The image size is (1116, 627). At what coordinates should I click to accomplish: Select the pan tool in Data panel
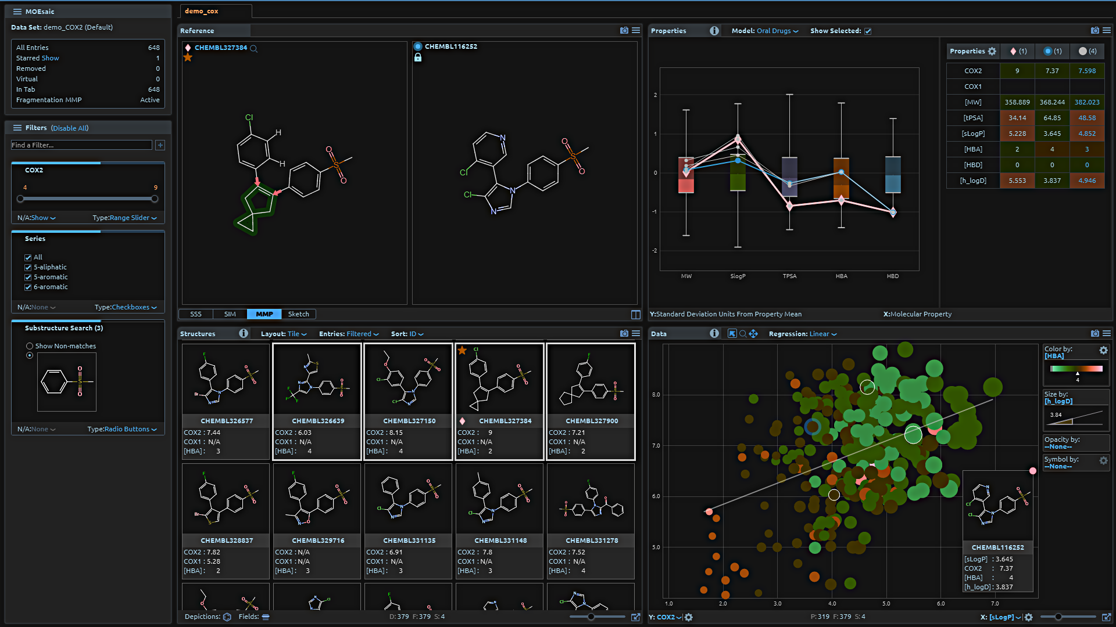tap(753, 333)
